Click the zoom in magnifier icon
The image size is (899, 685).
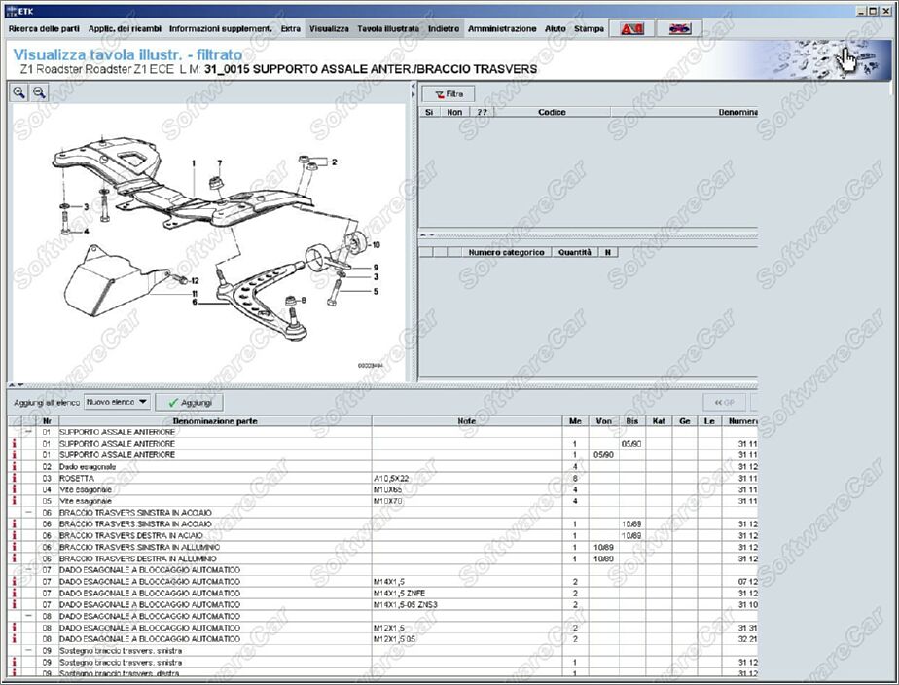tap(19, 92)
